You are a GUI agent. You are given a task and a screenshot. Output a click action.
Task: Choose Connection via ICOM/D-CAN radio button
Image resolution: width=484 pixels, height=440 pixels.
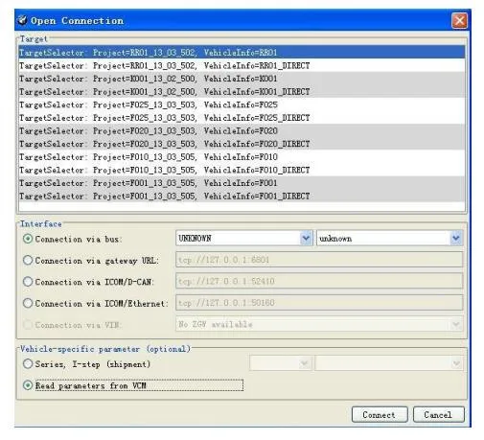[x=28, y=282]
